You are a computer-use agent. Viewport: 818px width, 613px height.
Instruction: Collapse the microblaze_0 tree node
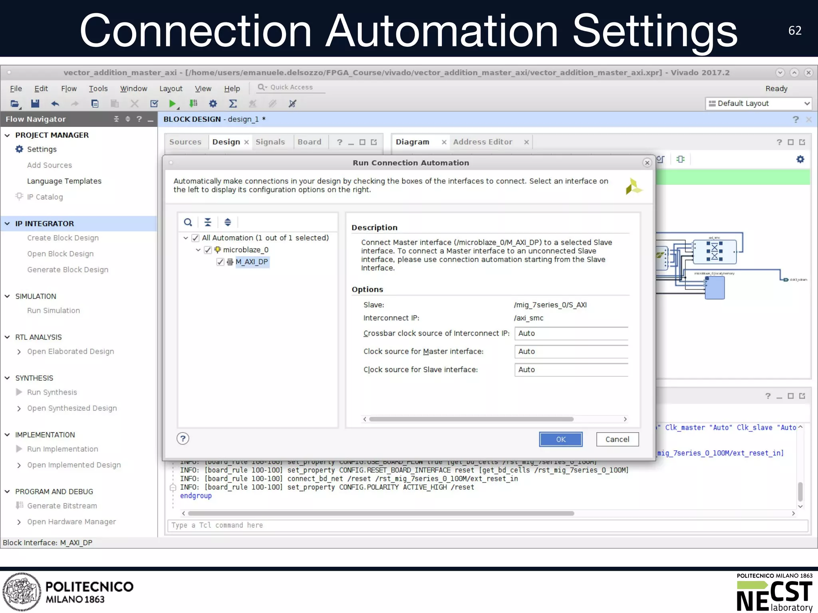(198, 250)
